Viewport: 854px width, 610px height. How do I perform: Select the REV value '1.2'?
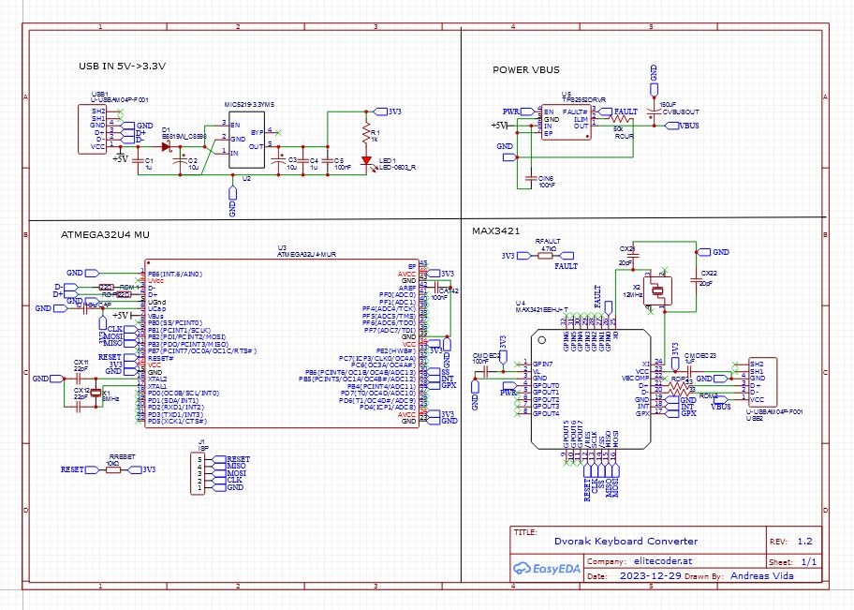pos(805,542)
